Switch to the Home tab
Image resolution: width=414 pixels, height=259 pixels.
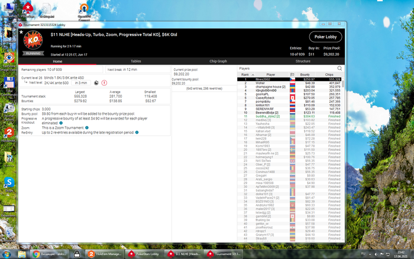(57, 61)
